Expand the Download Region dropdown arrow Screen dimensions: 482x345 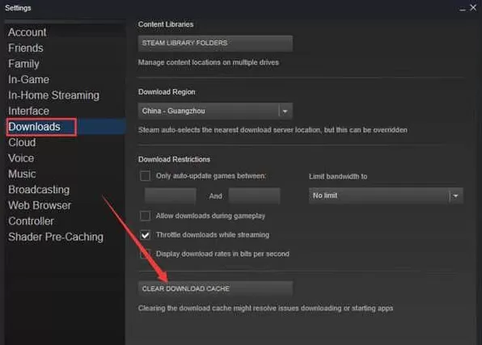[285, 111]
